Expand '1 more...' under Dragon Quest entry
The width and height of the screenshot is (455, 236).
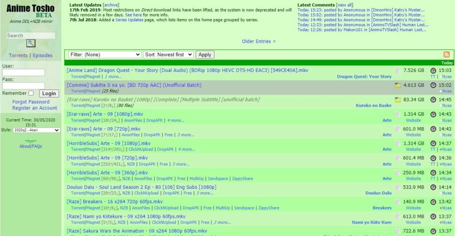[x=113, y=76]
